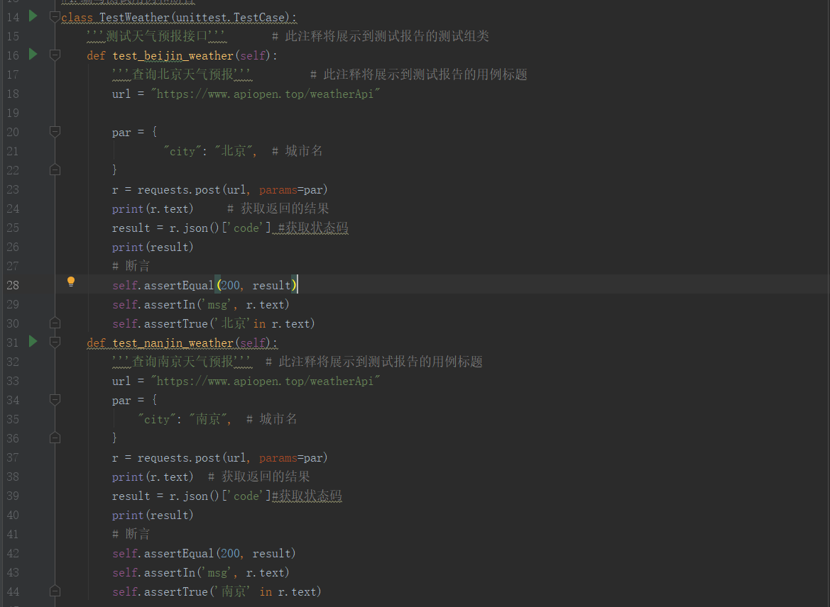
Task: Click line number 19 in gutter
Action: coord(13,113)
